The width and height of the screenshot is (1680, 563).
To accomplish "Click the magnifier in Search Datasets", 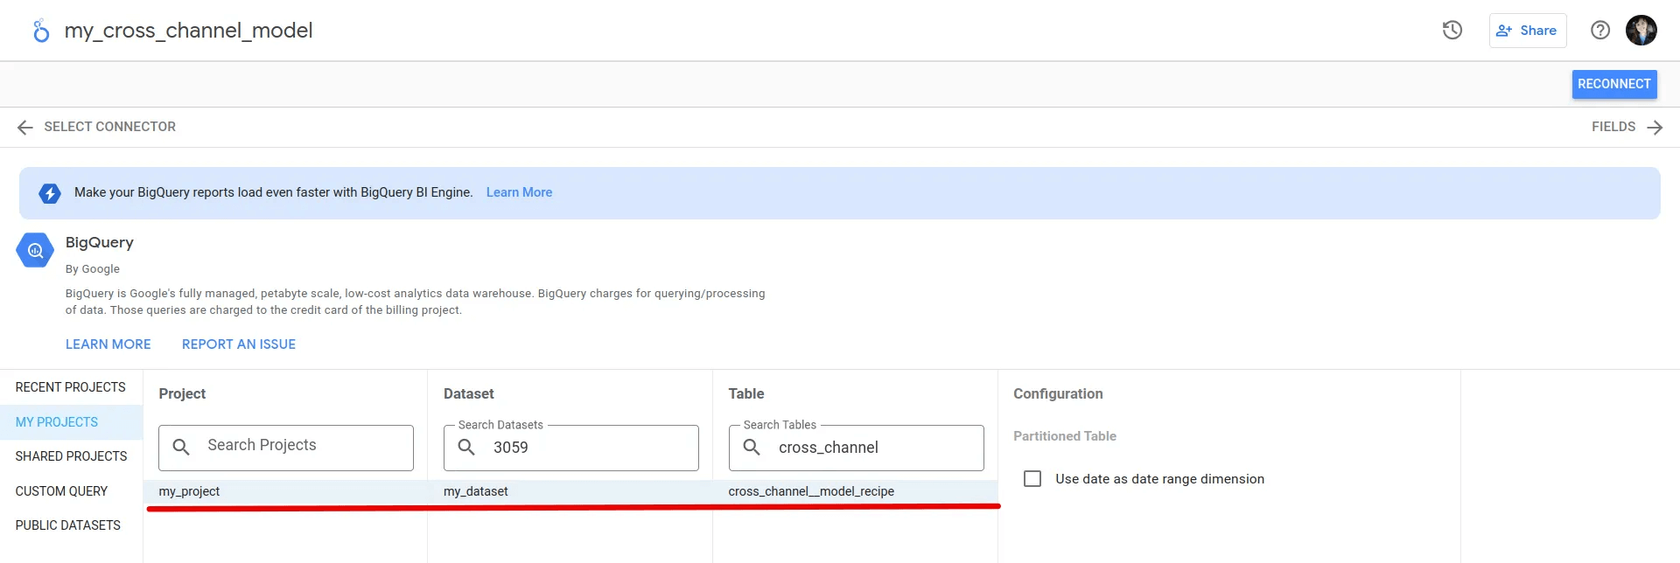I will 466,447.
